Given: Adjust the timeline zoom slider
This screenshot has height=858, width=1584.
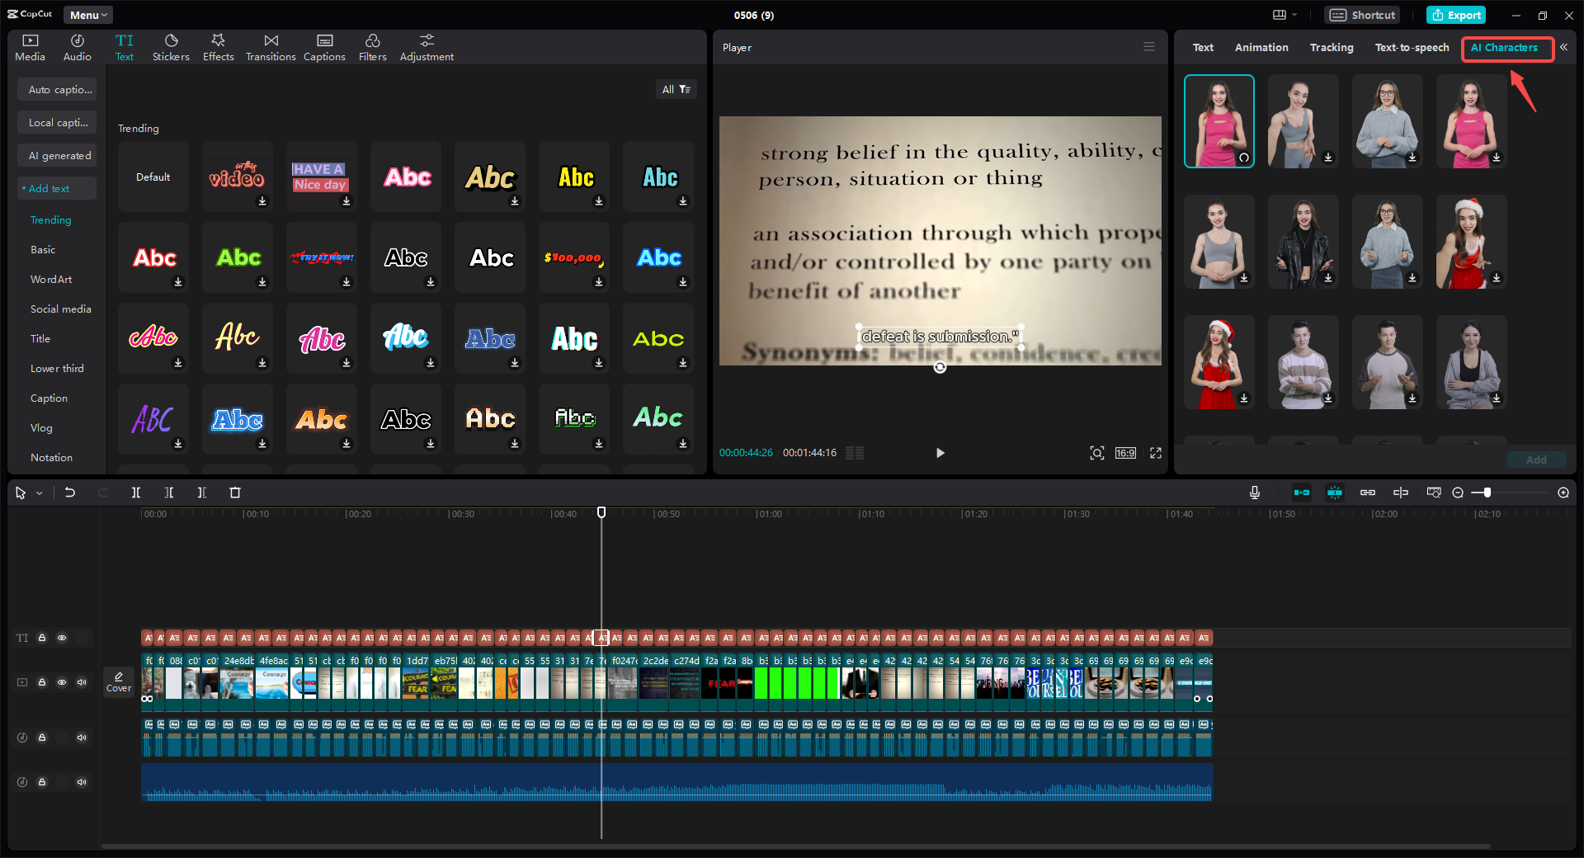Looking at the screenshot, I should (x=1487, y=493).
